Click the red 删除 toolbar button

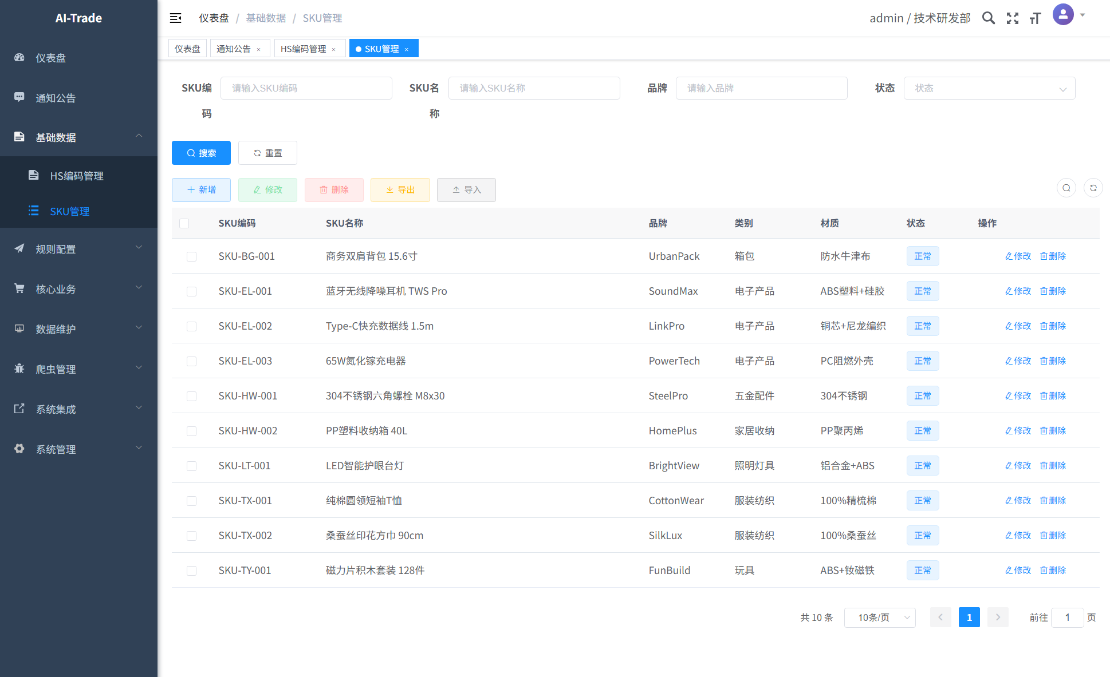[334, 190]
